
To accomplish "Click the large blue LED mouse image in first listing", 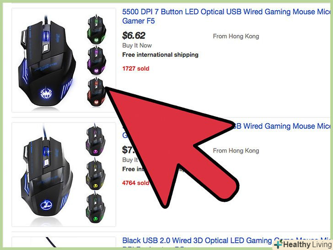I will tap(47, 62).
